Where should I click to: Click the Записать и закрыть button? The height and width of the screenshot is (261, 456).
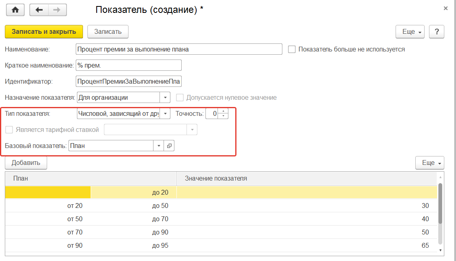click(x=44, y=31)
